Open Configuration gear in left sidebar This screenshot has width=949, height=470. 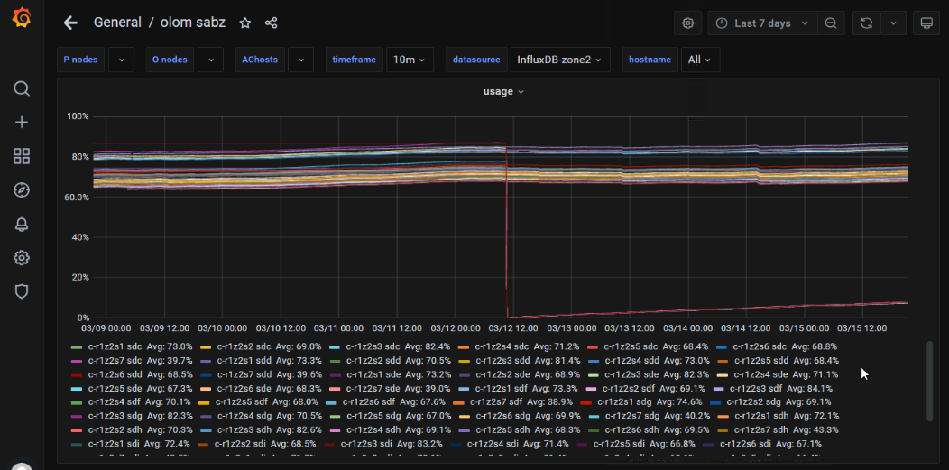click(x=22, y=258)
